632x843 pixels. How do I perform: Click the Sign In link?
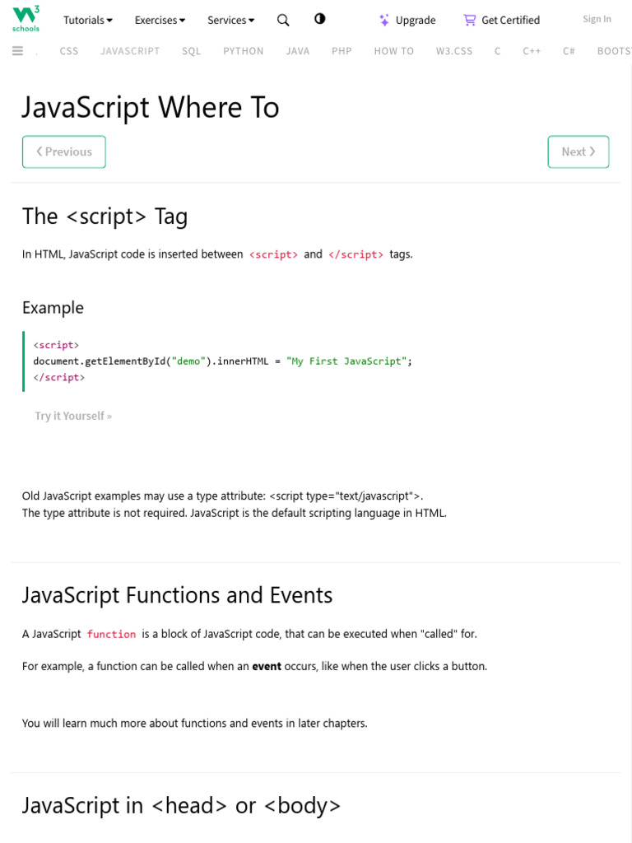(597, 19)
